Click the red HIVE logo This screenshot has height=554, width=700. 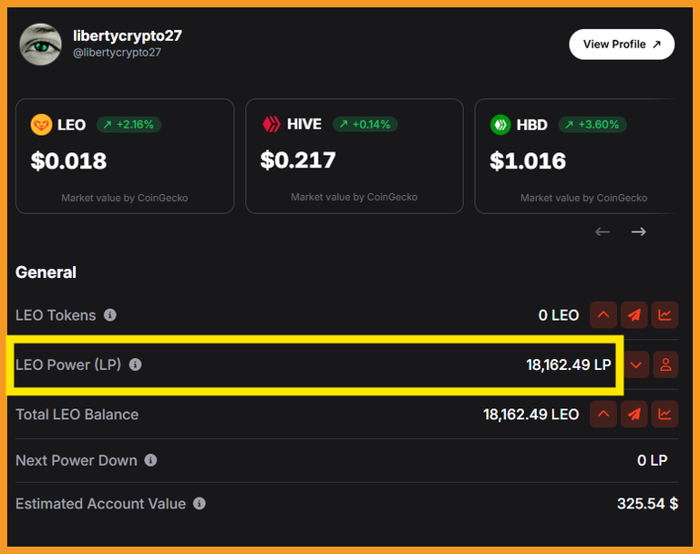coord(271,124)
